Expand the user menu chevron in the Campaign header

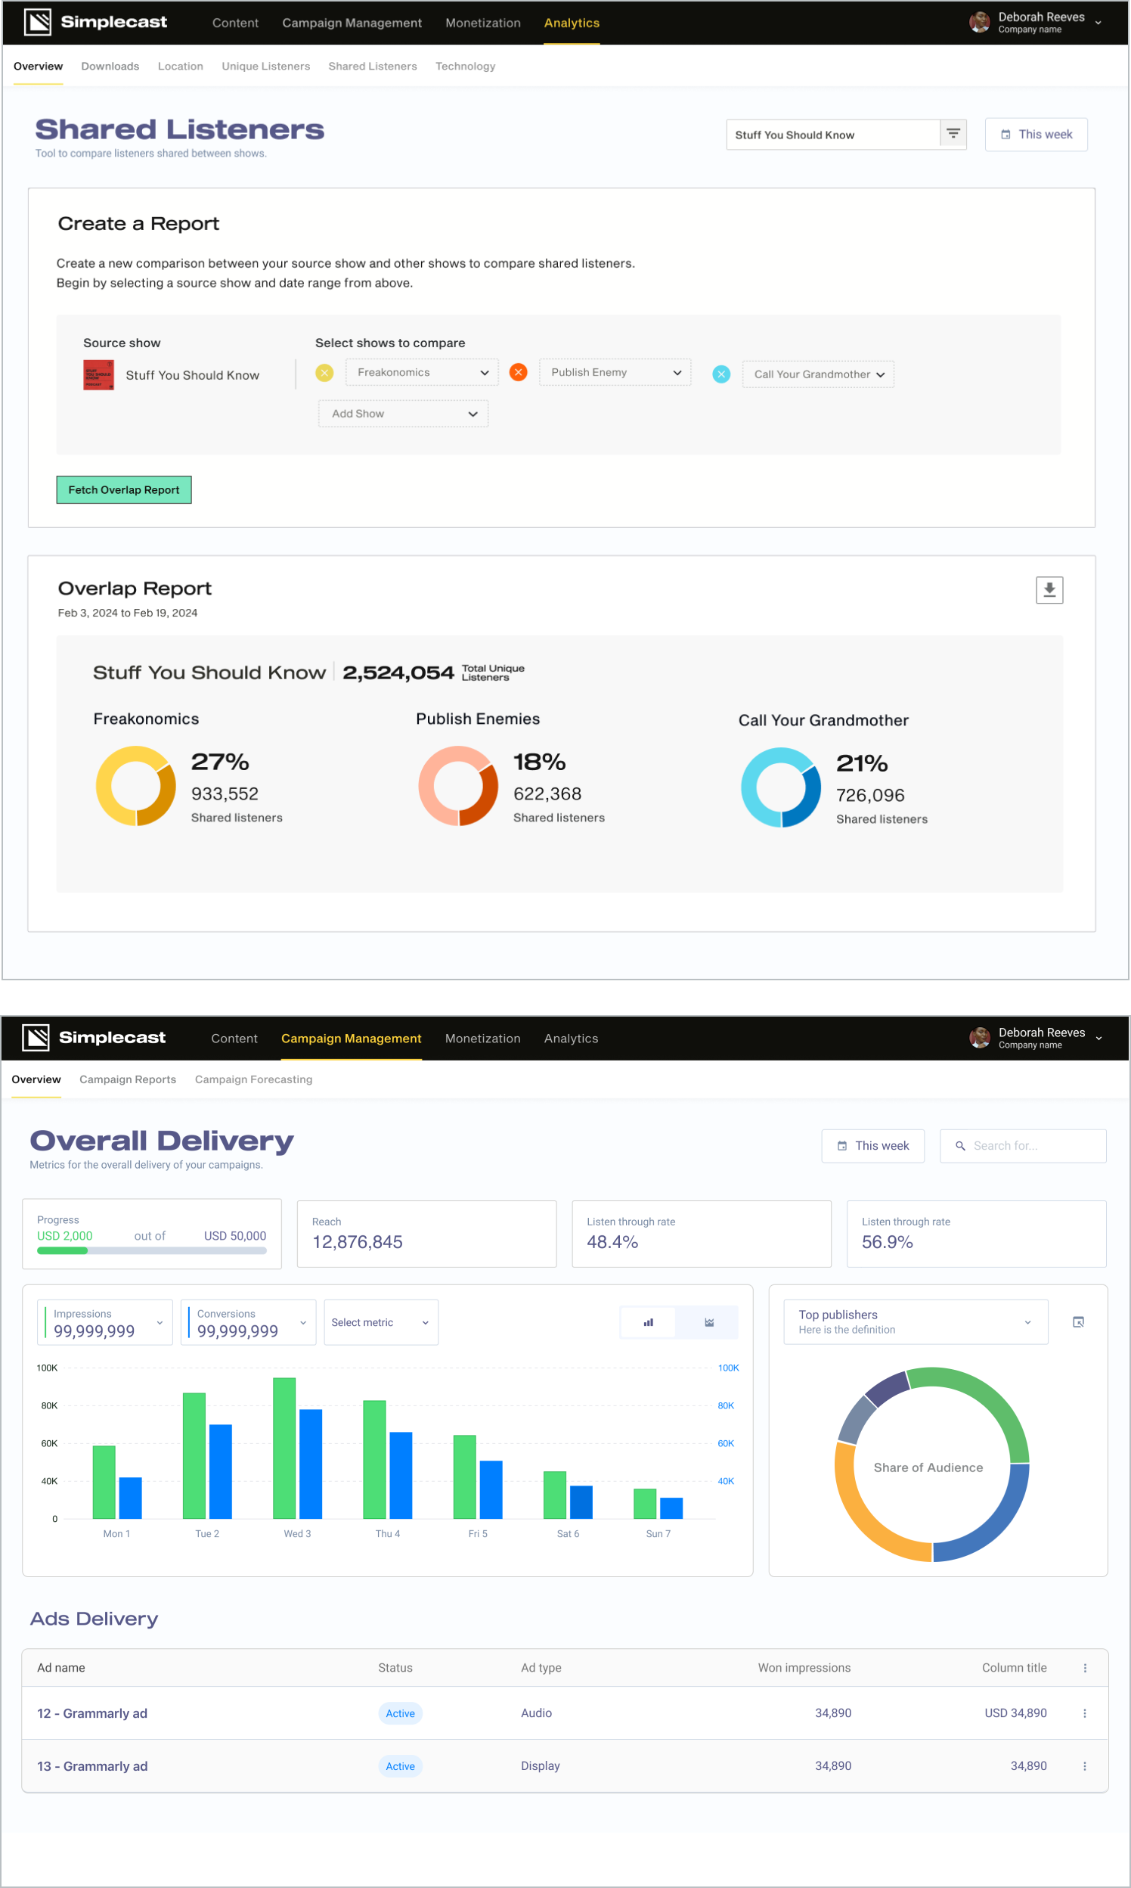(x=1098, y=1039)
